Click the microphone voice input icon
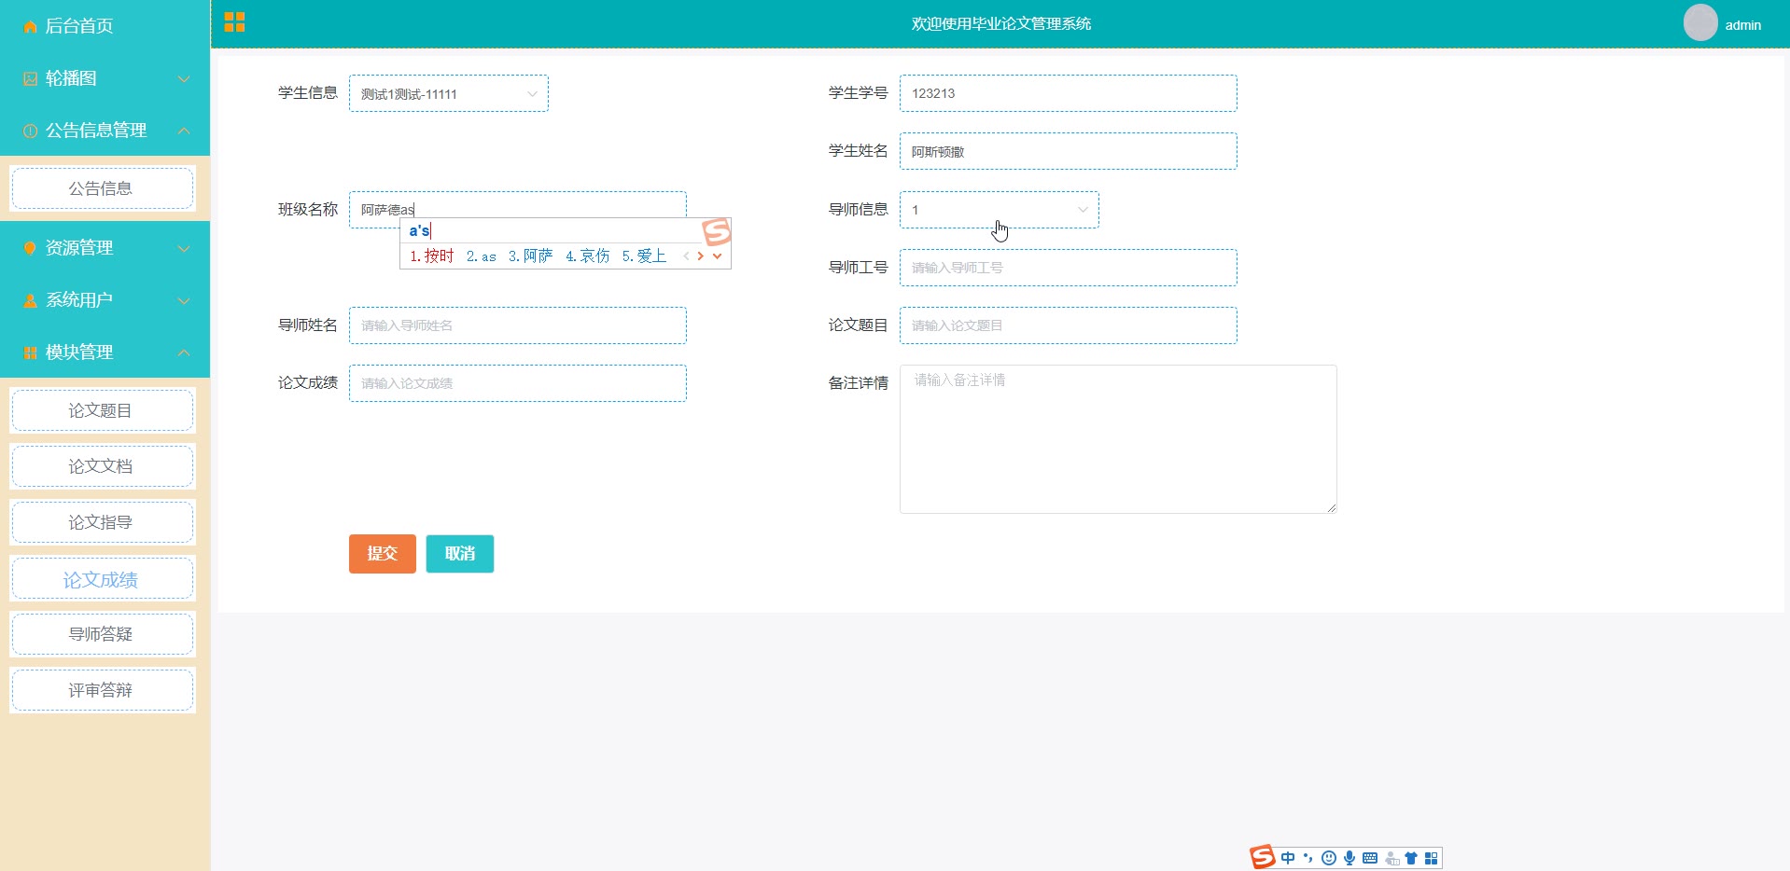The image size is (1790, 871). 1349,858
